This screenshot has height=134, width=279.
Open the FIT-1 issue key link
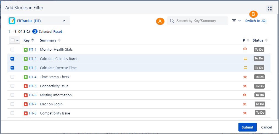click(x=33, y=50)
